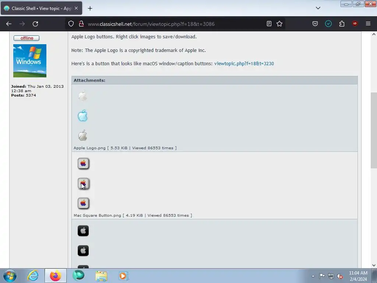Screen dimensions: 377x283
Task: Click the middle rainbow Mac square button under cursor
Action: pyautogui.click(x=84, y=184)
